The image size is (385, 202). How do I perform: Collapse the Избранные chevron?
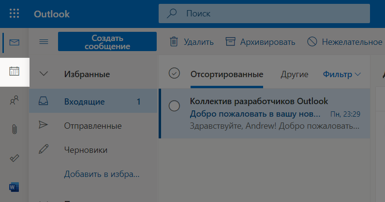tap(44, 74)
